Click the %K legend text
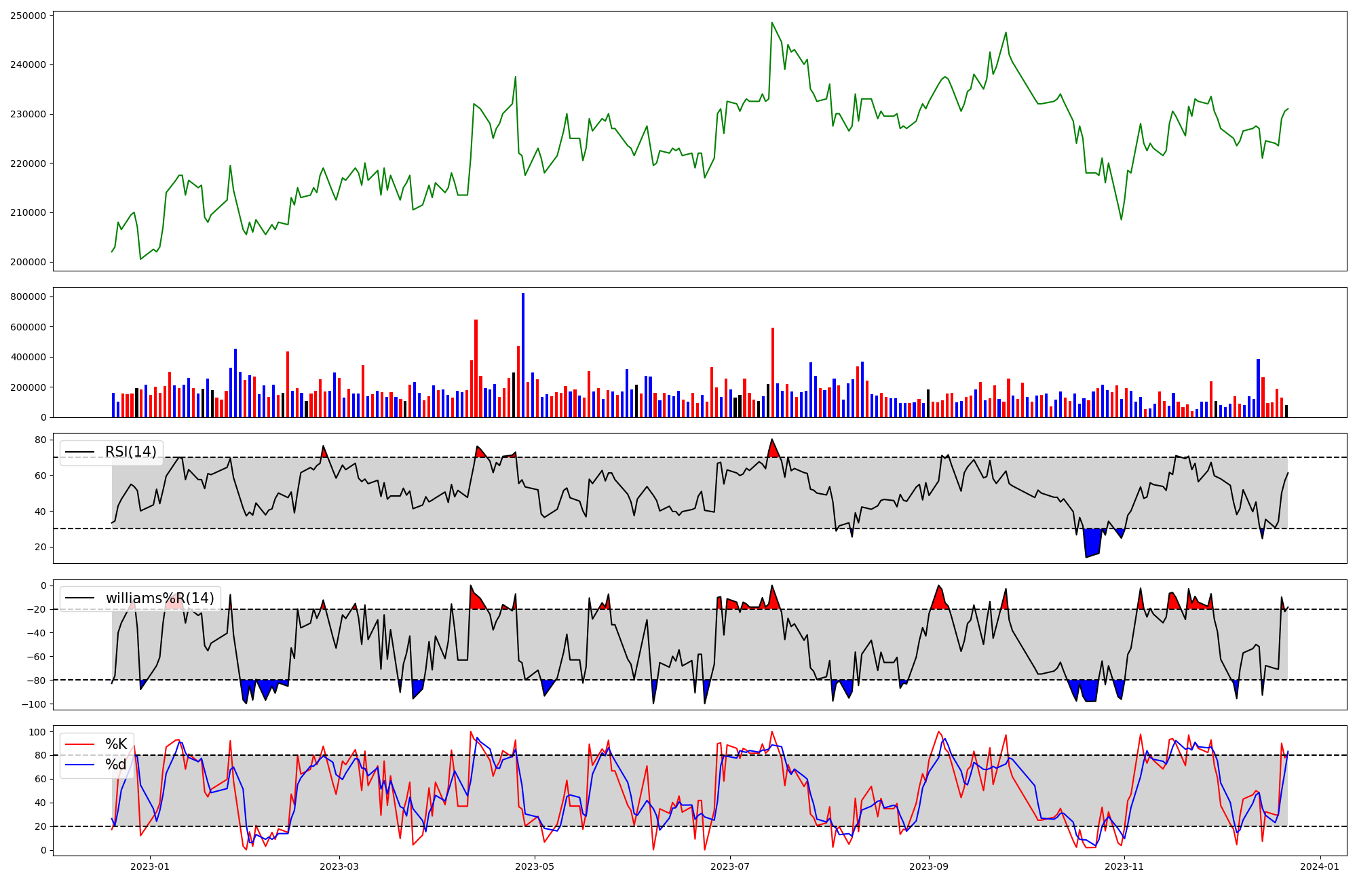Image resolution: width=1357 pixels, height=882 pixels. 116,744
